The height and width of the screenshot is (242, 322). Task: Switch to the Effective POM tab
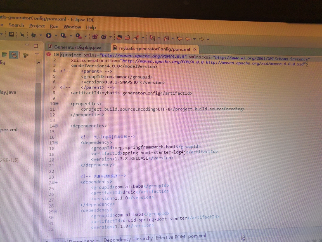[x=170, y=237]
